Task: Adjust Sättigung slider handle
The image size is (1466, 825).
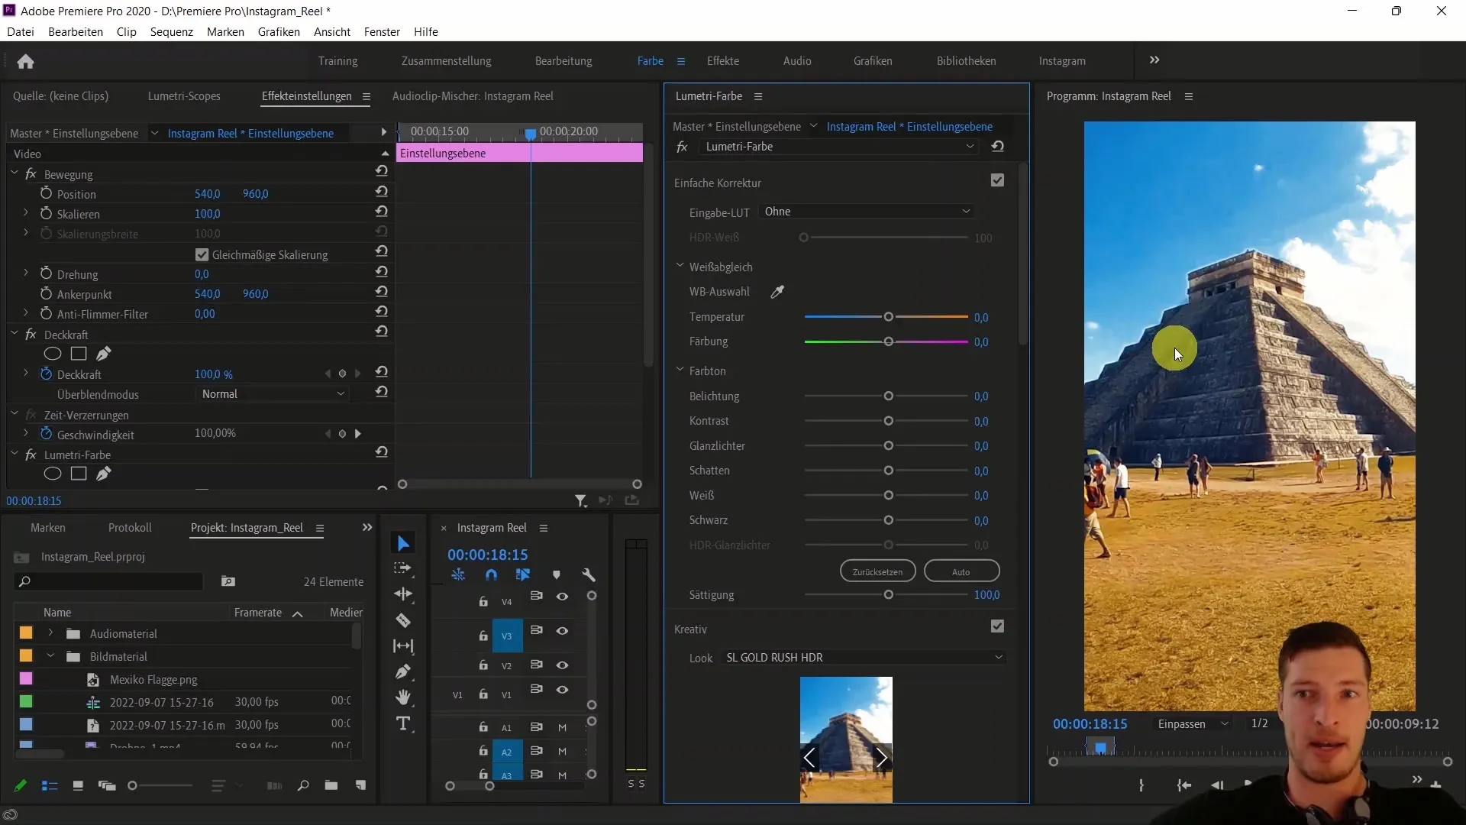Action: point(888,595)
